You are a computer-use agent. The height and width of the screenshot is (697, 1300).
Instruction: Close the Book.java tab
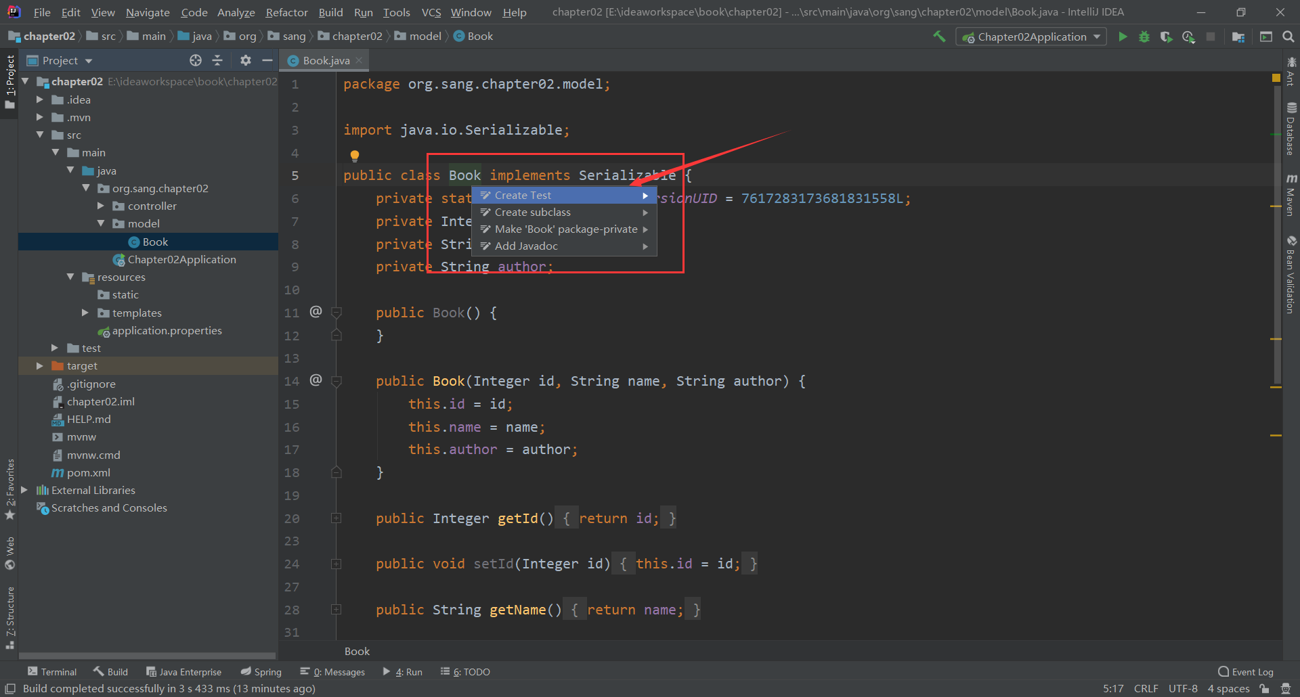(x=359, y=60)
